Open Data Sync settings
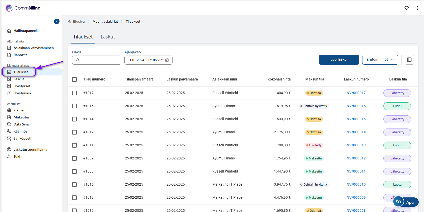The width and height of the screenshot is (424, 212). 21,124
